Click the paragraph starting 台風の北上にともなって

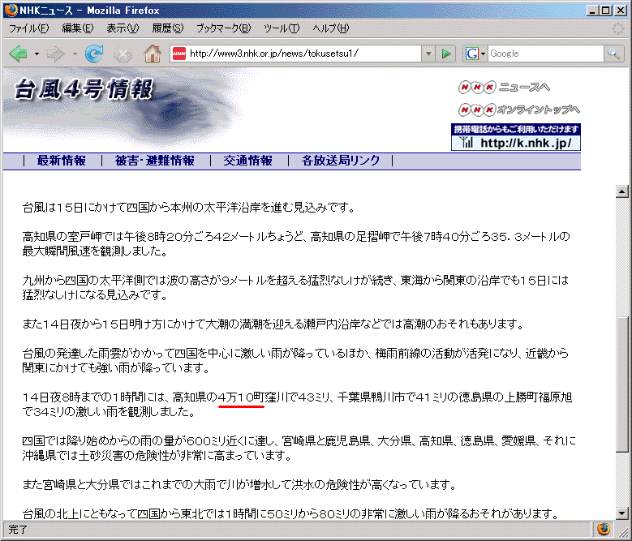[290, 514]
